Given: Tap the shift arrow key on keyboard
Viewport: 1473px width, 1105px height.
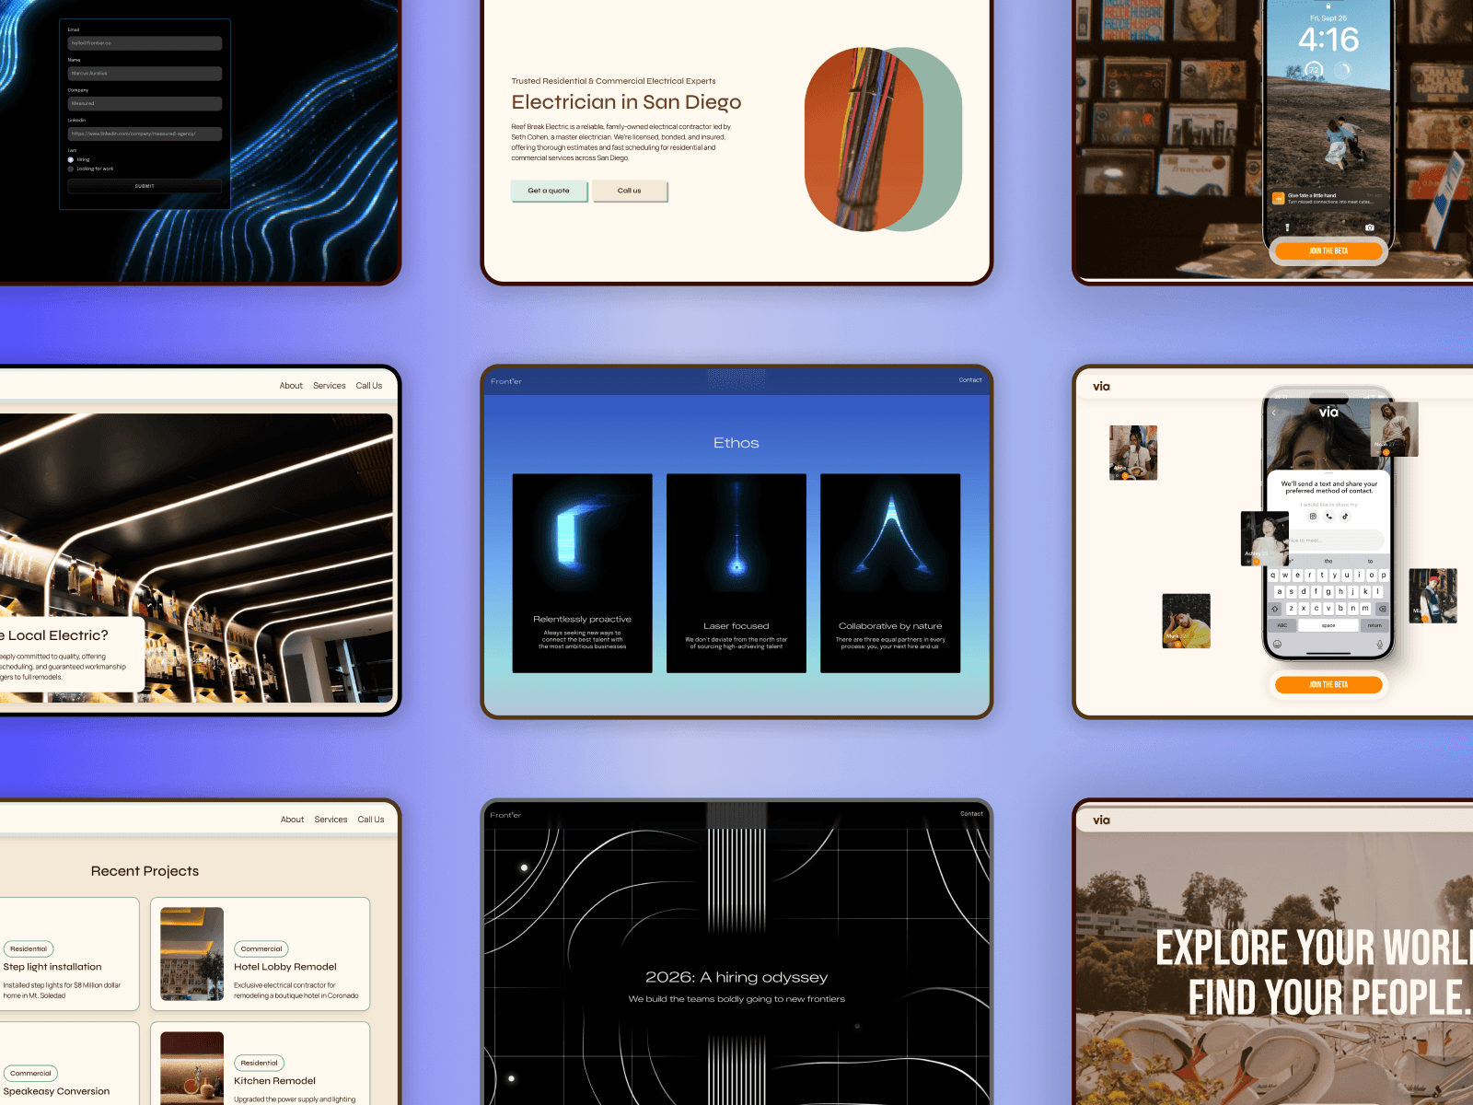Looking at the screenshot, I should (1275, 609).
